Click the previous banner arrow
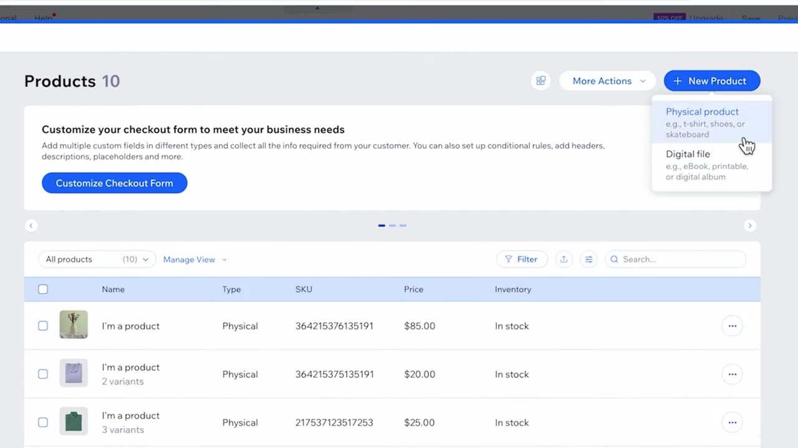 (31, 226)
